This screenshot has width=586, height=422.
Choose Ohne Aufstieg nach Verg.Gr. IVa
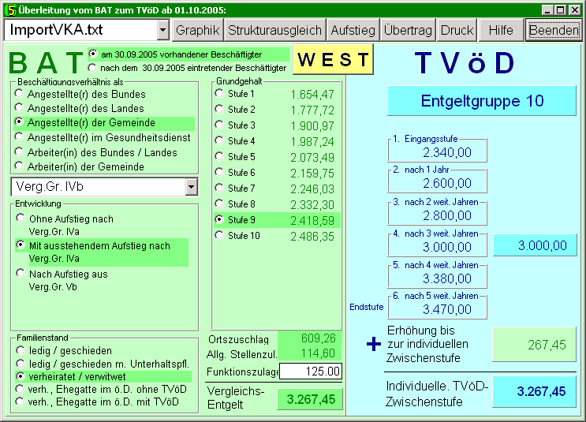point(65,225)
